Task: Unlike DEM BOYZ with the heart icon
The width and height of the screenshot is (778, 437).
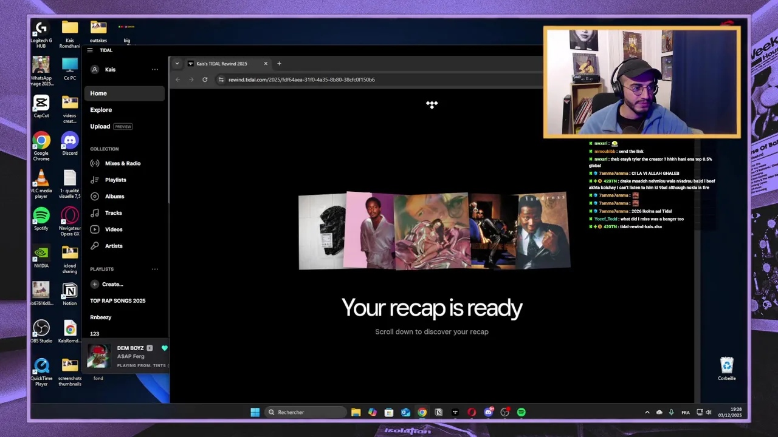Action: point(164,348)
